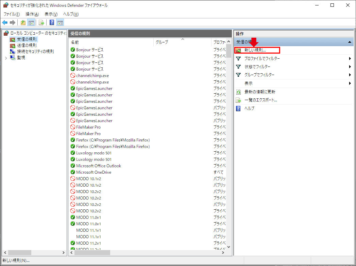Open the プロファイルでフィルター submenu arrow
Image resolution: width=356 pixels, height=266 pixels.
[350, 58]
